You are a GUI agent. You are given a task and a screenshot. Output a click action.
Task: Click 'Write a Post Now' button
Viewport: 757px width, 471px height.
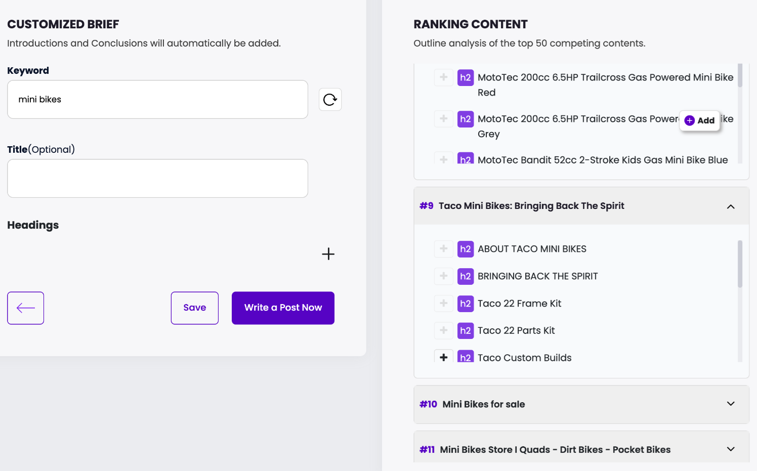(x=283, y=308)
